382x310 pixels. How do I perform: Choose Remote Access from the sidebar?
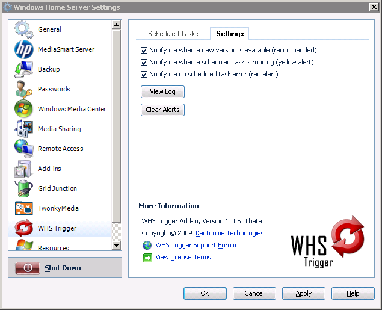(x=60, y=149)
